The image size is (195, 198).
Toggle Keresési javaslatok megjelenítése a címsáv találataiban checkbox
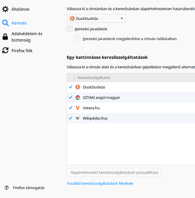pyautogui.click(x=78, y=39)
